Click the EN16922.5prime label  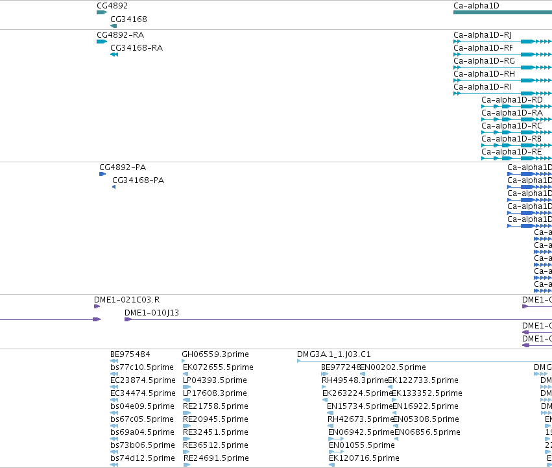[426, 407]
